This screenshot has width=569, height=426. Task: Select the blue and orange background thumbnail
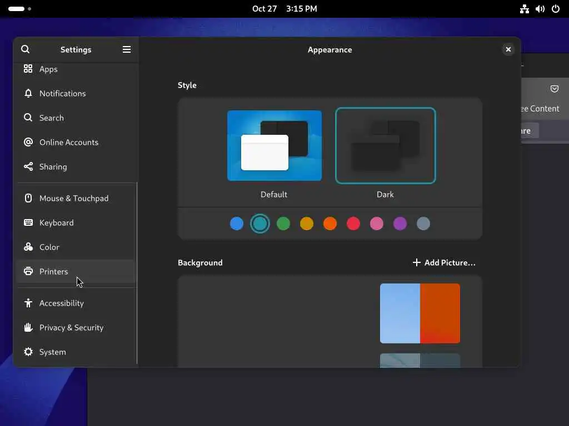[x=420, y=313]
